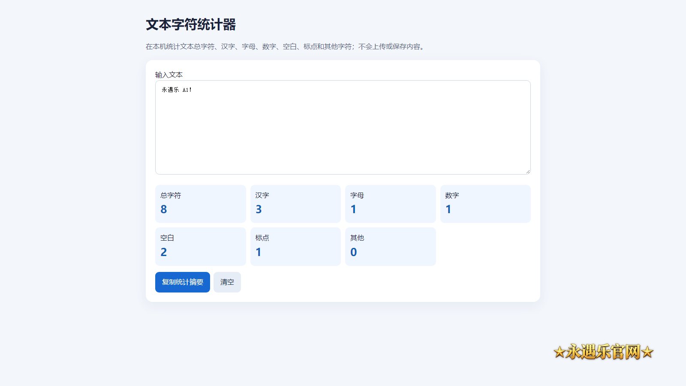The height and width of the screenshot is (386, 686).
Task: Select the 汉字 count card
Action: pos(295,204)
